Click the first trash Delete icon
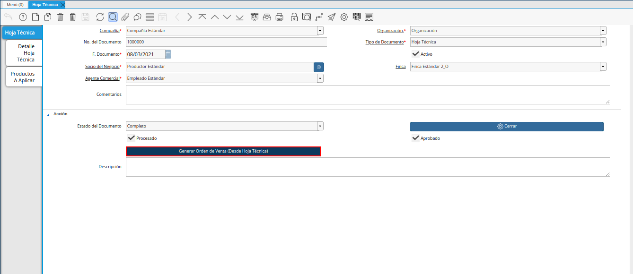The height and width of the screenshot is (274, 633). [60, 17]
